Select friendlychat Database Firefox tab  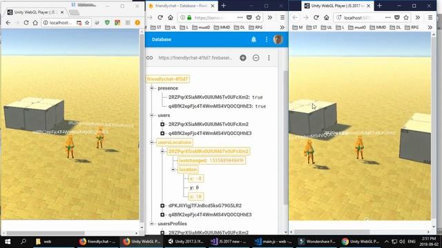coord(182,6)
